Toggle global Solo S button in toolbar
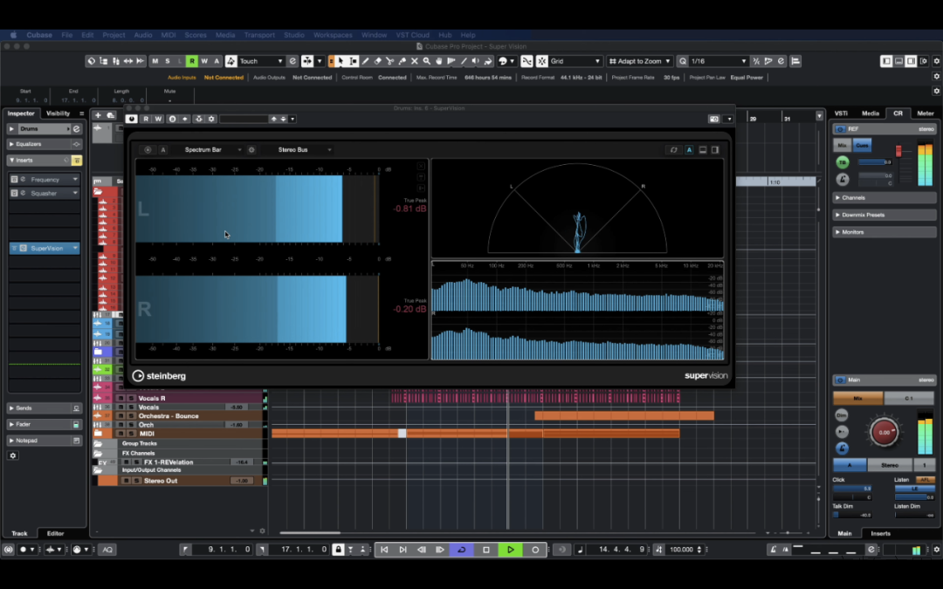Viewport: 943px width, 589px height. (x=167, y=61)
